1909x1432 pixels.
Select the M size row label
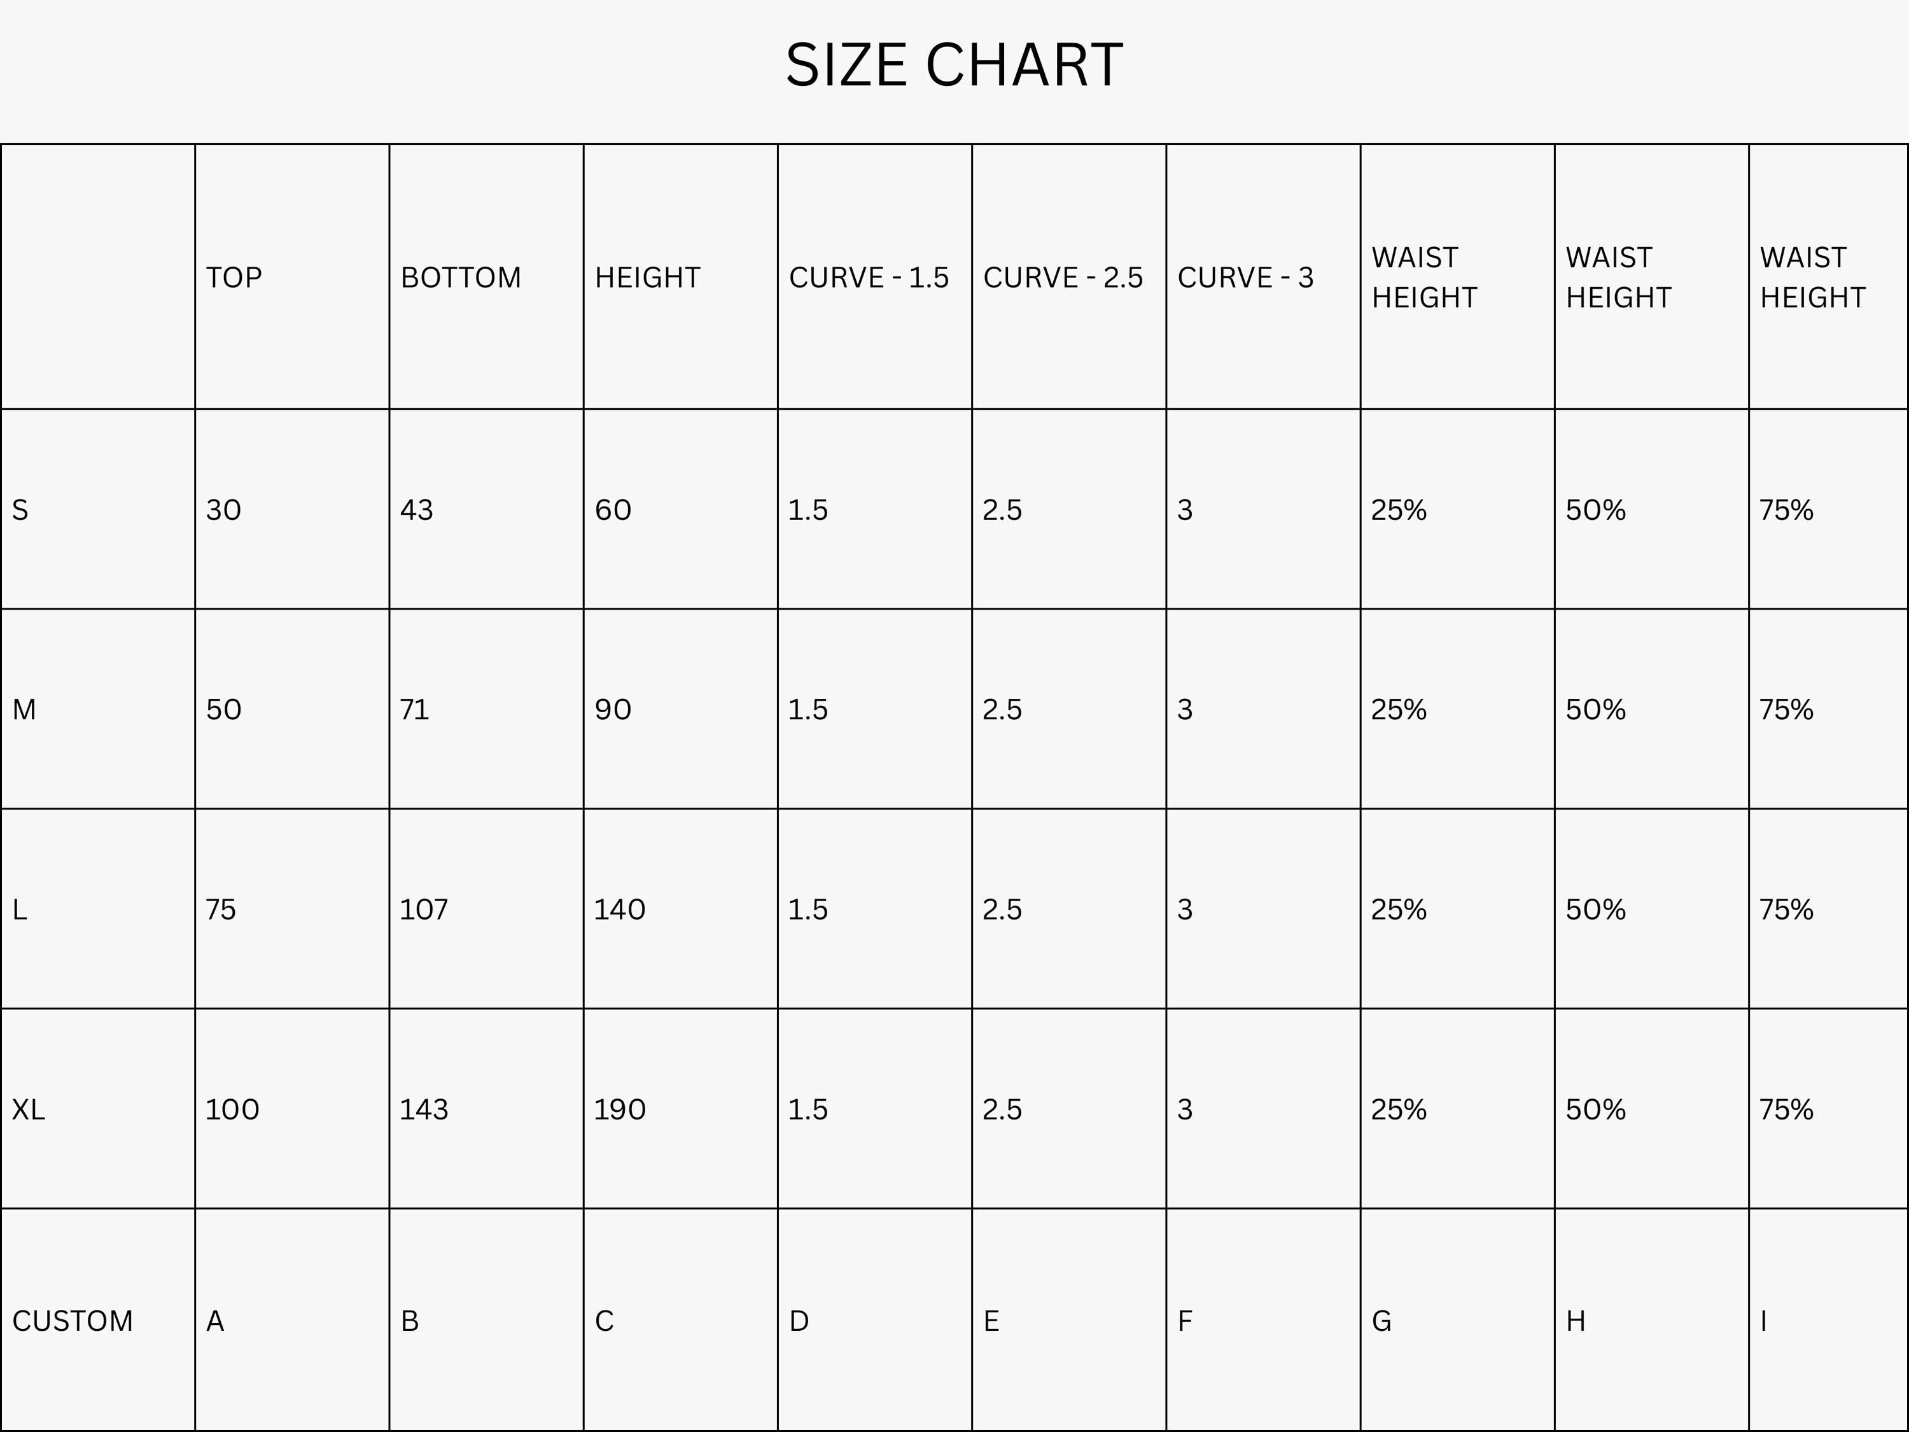(24, 710)
